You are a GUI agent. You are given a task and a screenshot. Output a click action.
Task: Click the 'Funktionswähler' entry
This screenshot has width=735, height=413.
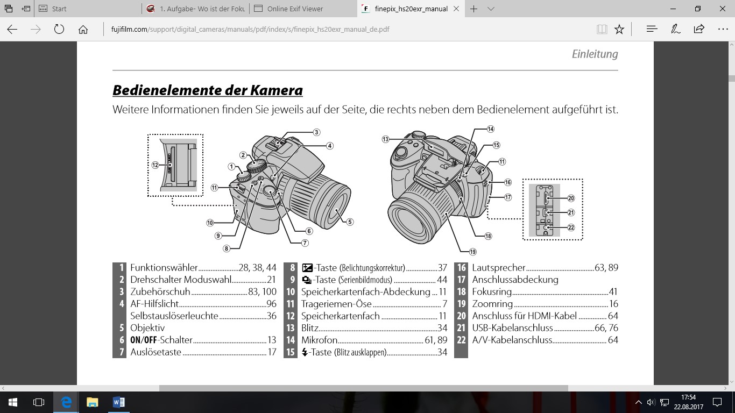coord(164,267)
